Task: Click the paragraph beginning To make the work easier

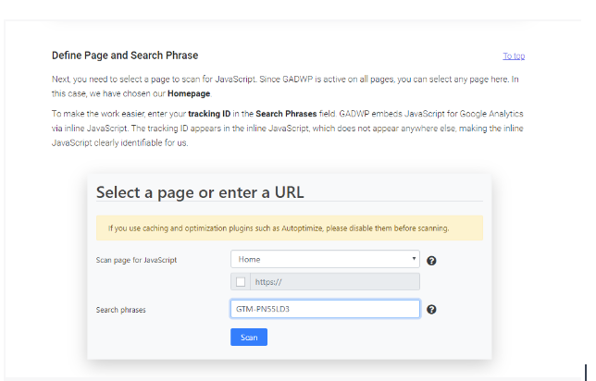Action: (287, 128)
